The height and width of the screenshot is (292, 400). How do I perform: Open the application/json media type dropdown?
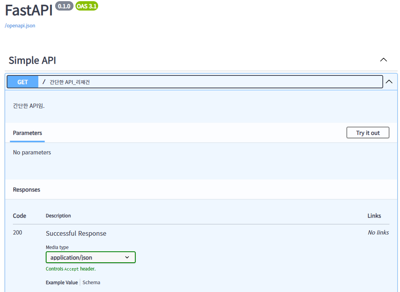(x=91, y=257)
